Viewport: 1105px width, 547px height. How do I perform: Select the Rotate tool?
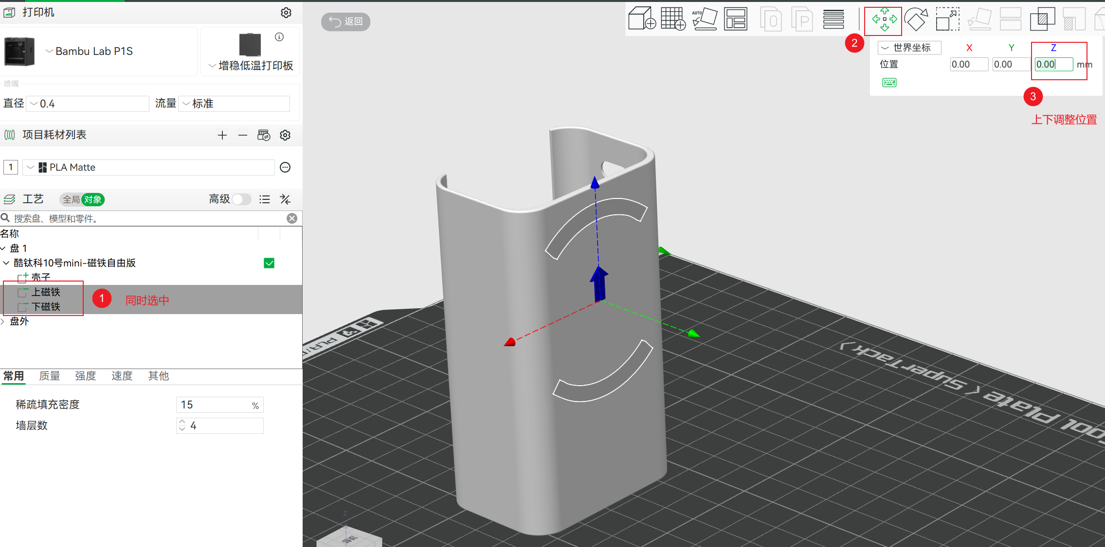click(x=916, y=19)
